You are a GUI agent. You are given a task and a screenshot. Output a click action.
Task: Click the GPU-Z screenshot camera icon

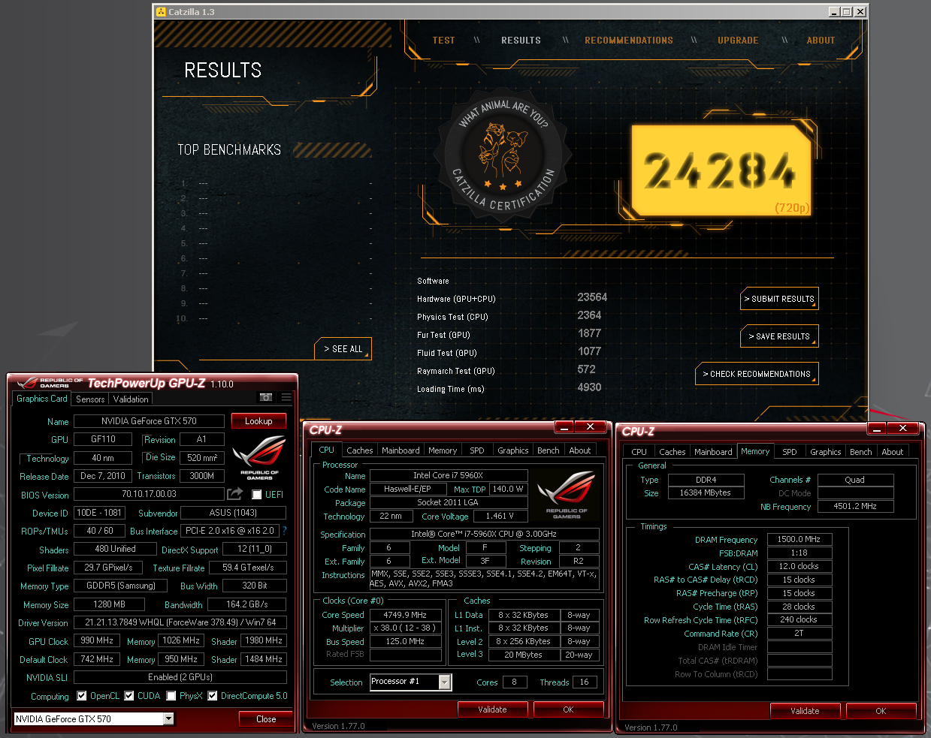(266, 397)
